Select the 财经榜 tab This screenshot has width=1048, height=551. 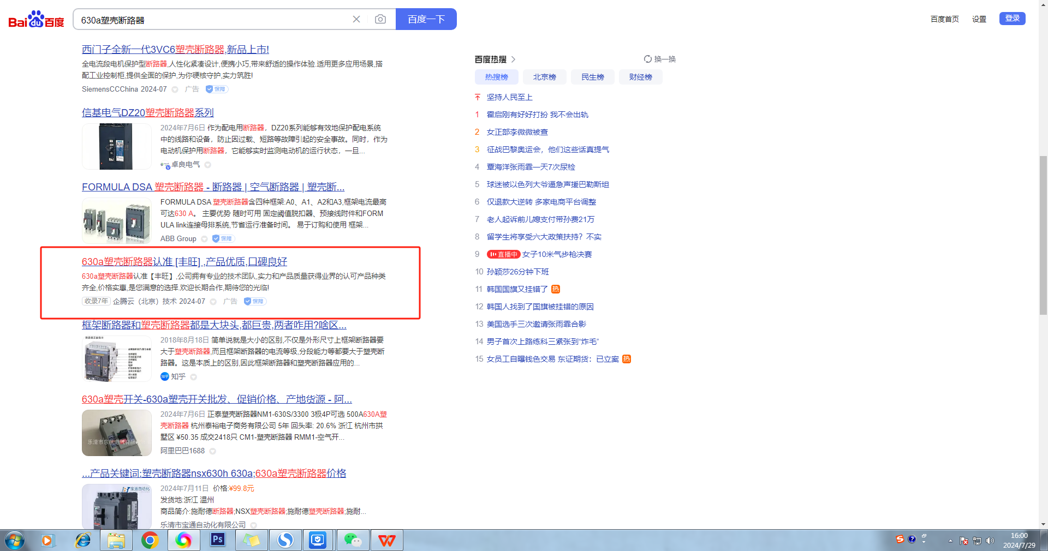[x=640, y=77]
